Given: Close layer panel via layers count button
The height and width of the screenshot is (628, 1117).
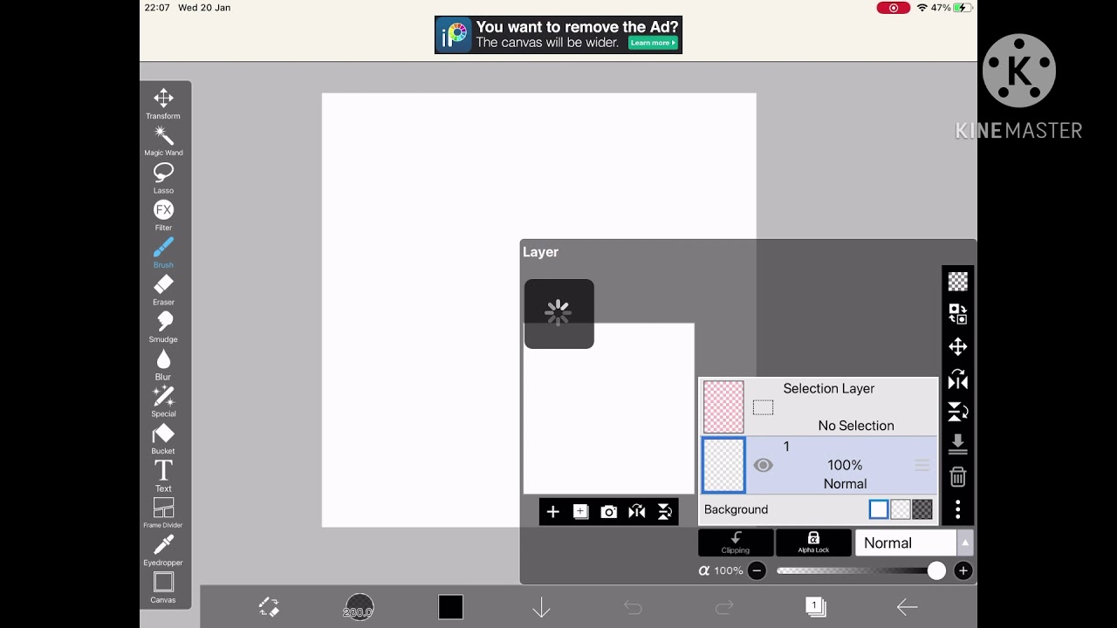Looking at the screenshot, I should [815, 607].
